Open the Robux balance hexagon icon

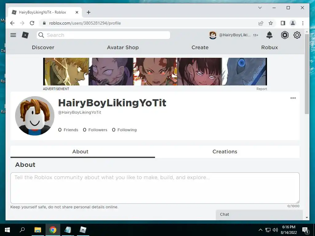(x=285, y=35)
